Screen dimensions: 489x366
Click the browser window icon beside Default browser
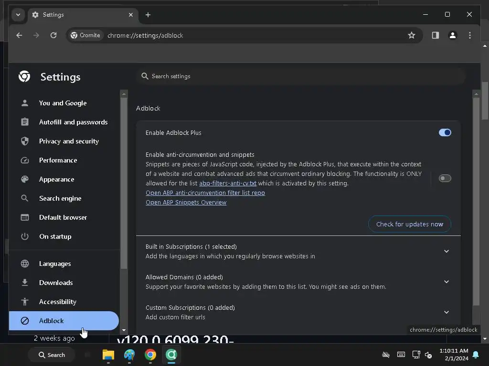(x=25, y=217)
